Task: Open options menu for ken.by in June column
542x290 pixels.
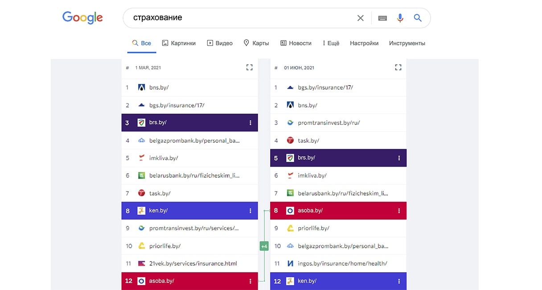Action: pyautogui.click(x=399, y=281)
